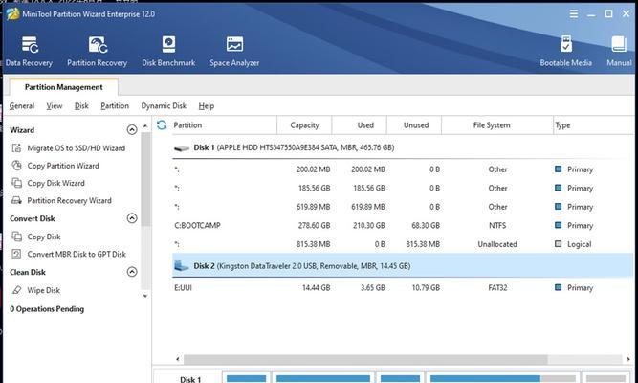
Task: Start the Disk Benchmark tool
Action: coord(168,51)
